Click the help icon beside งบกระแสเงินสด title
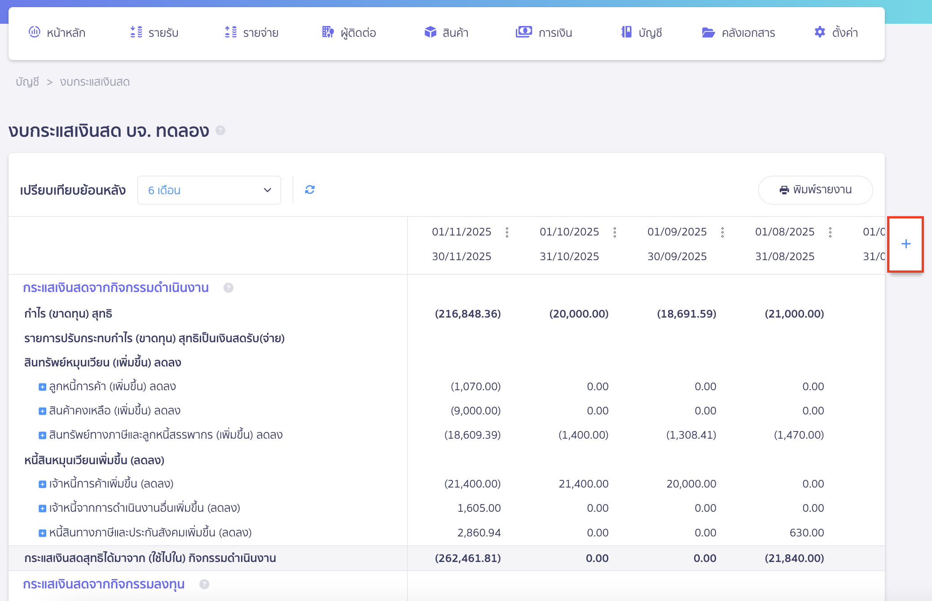Screen dimensions: 932x601 (x=220, y=131)
